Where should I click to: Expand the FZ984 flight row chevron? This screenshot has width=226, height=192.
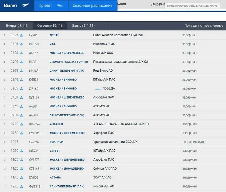pyautogui.click(x=5, y=35)
